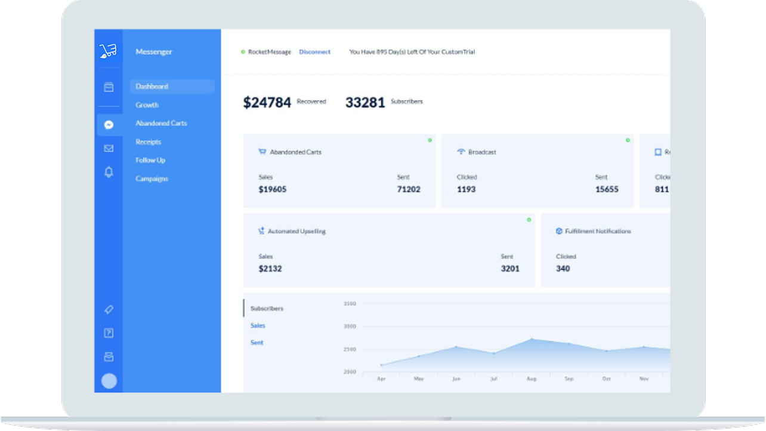Viewport: 766px width, 431px height.
Task: Click the Broadcast card title
Action: tap(482, 152)
